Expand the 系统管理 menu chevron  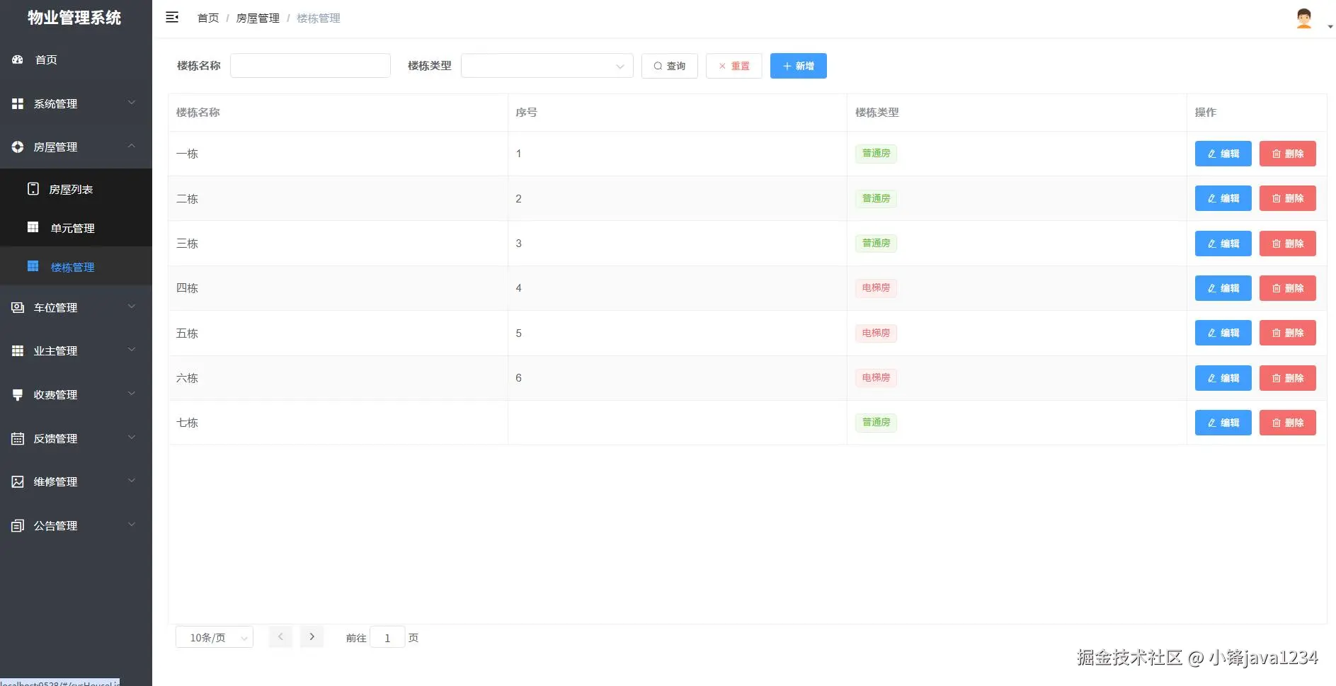pos(132,103)
